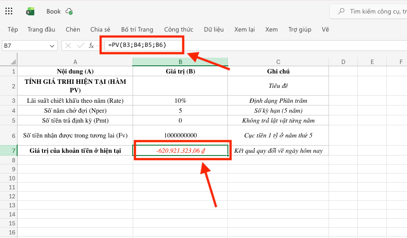Click the Book file name

(54, 11)
